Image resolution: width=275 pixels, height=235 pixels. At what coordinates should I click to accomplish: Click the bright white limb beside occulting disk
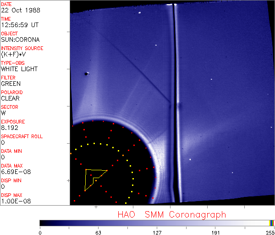158,168
